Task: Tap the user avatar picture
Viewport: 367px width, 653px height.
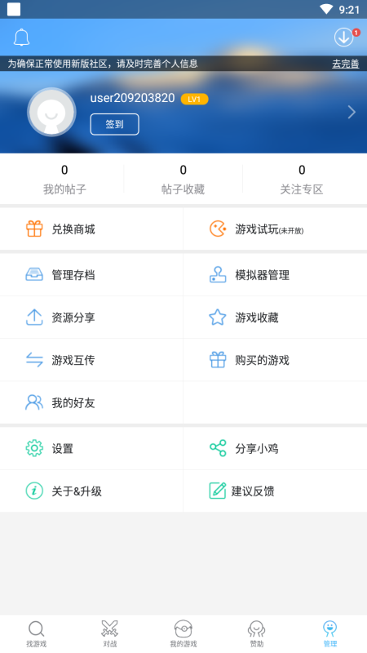Action: [x=51, y=112]
